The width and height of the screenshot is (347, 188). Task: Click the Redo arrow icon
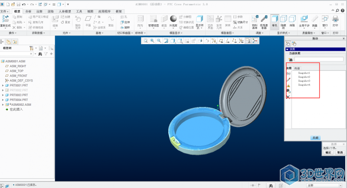(32, 4)
